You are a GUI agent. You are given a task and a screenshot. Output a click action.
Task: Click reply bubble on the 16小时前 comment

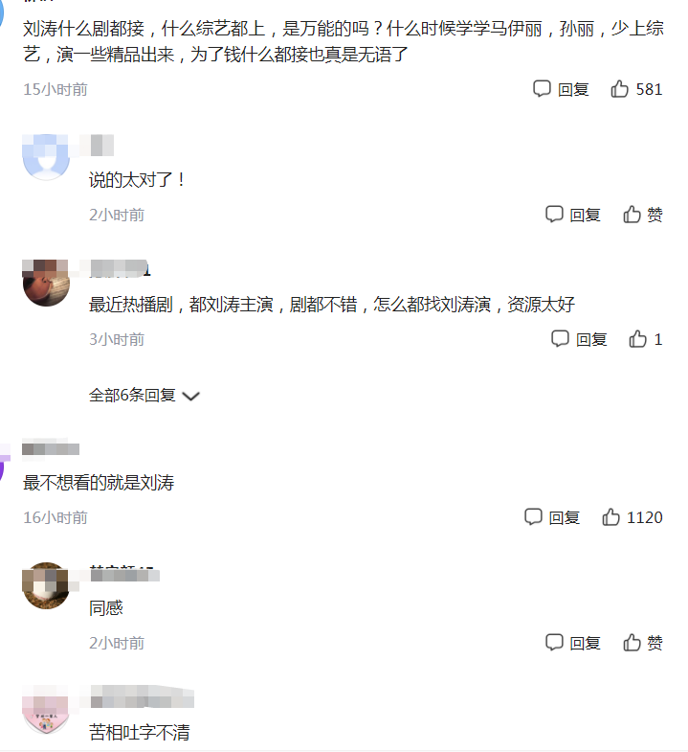(x=533, y=517)
